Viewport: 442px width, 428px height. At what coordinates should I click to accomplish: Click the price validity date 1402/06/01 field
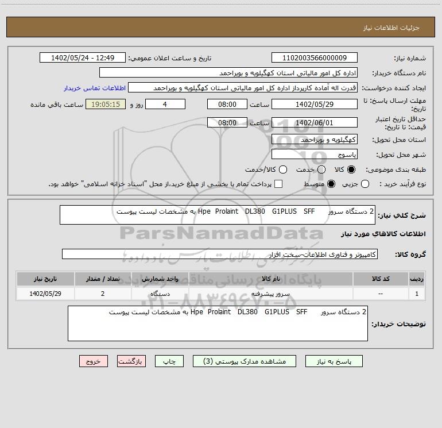(x=315, y=122)
